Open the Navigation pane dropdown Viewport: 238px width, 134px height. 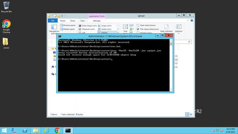pos(54,33)
